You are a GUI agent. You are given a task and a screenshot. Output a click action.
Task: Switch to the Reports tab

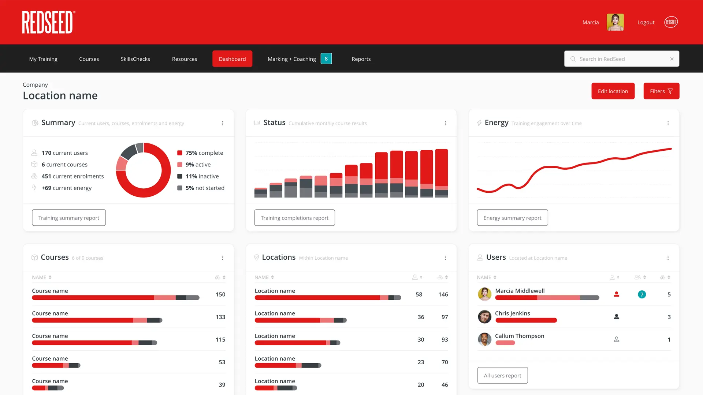pos(361,59)
